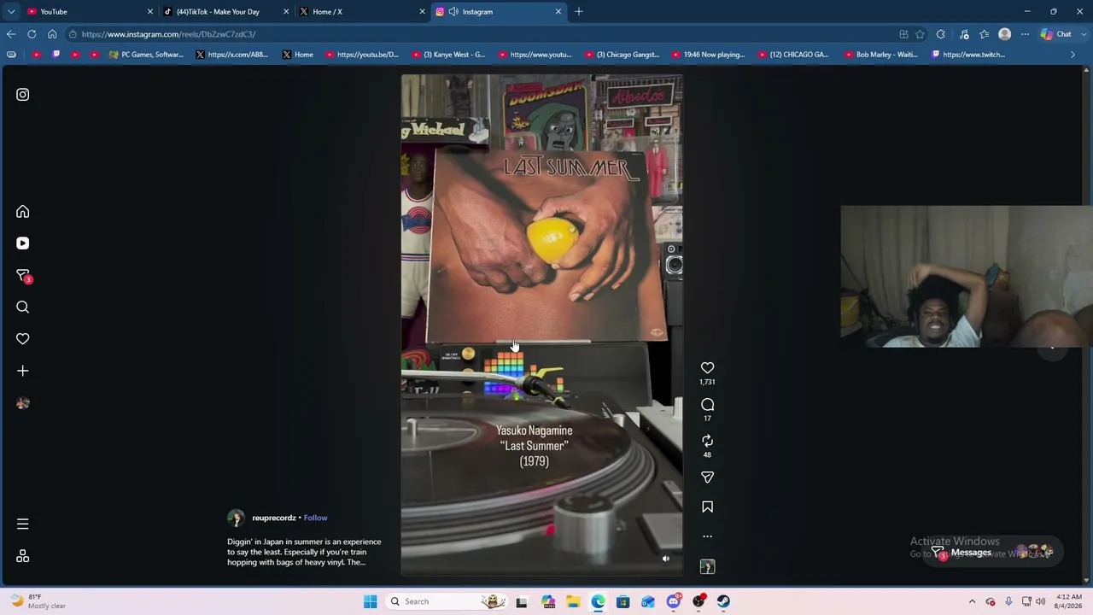This screenshot has height=615, width=1093.
Task: Open a new browser tab
Action: (x=579, y=12)
